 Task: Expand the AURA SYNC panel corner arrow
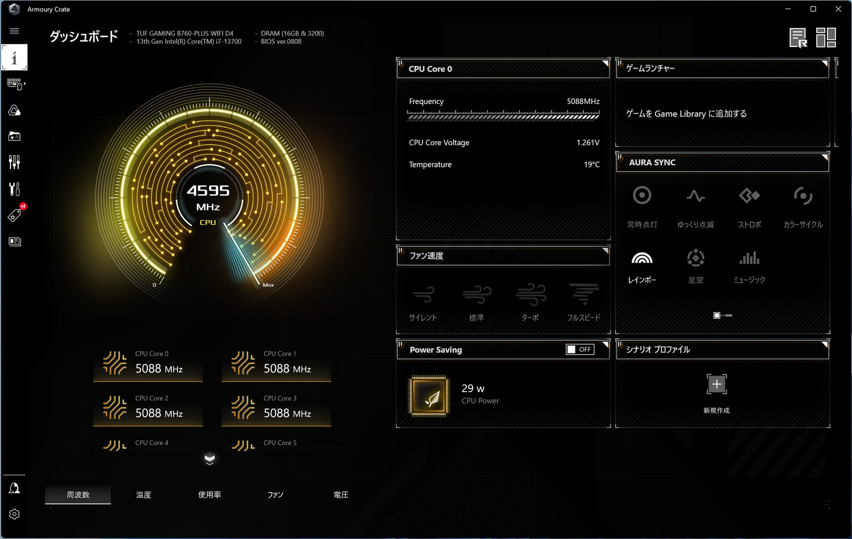[x=825, y=157]
